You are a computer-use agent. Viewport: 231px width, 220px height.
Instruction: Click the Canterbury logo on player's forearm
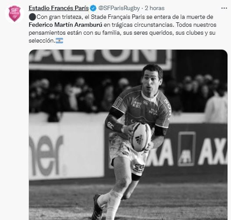tap(110, 125)
